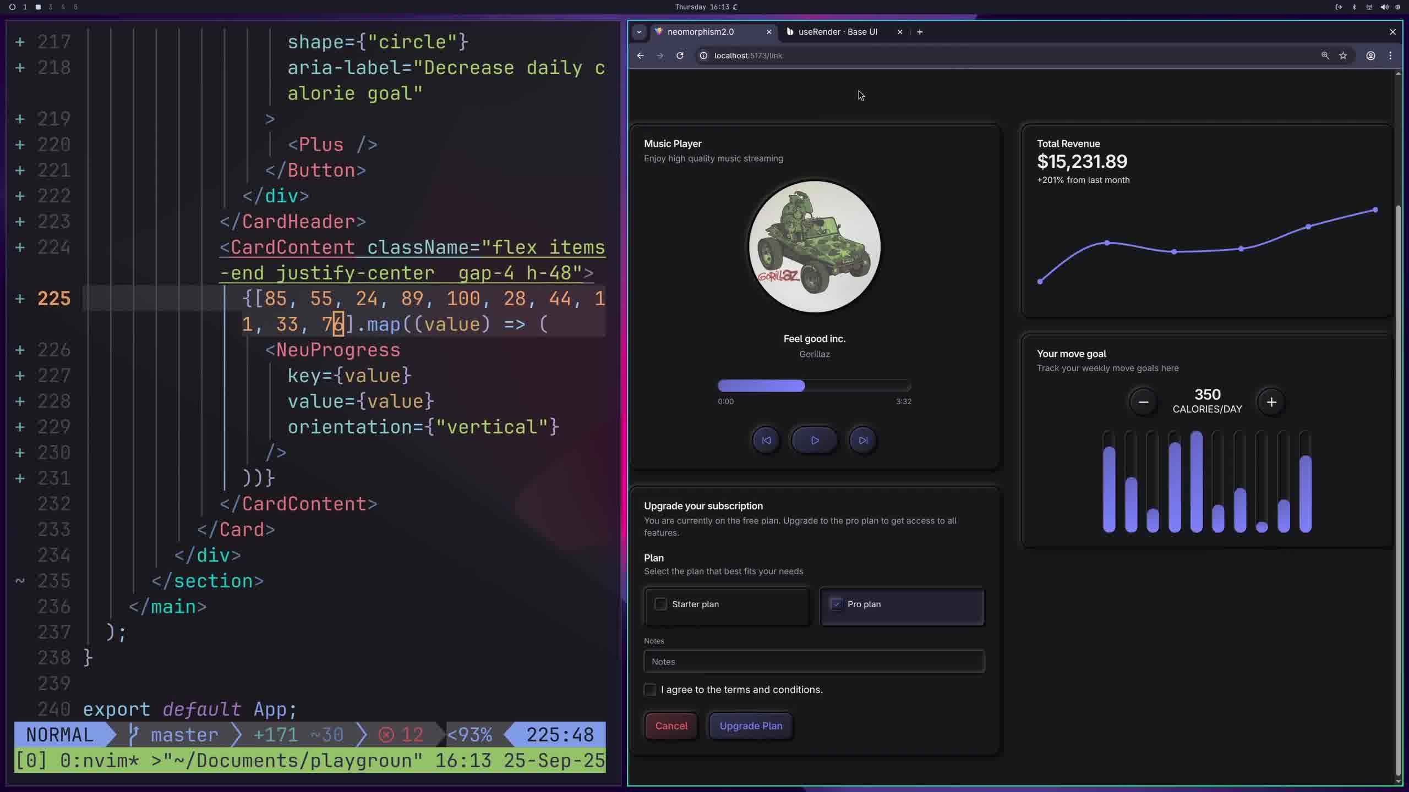Click the Upgrade Plan button
Image resolution: width=1409 pixels, height=792 pixels.
[x=751, y=726]
